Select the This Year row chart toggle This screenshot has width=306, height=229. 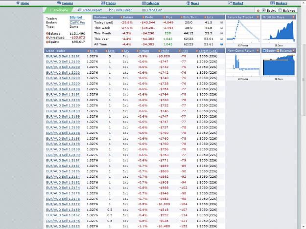click(221, 39)
